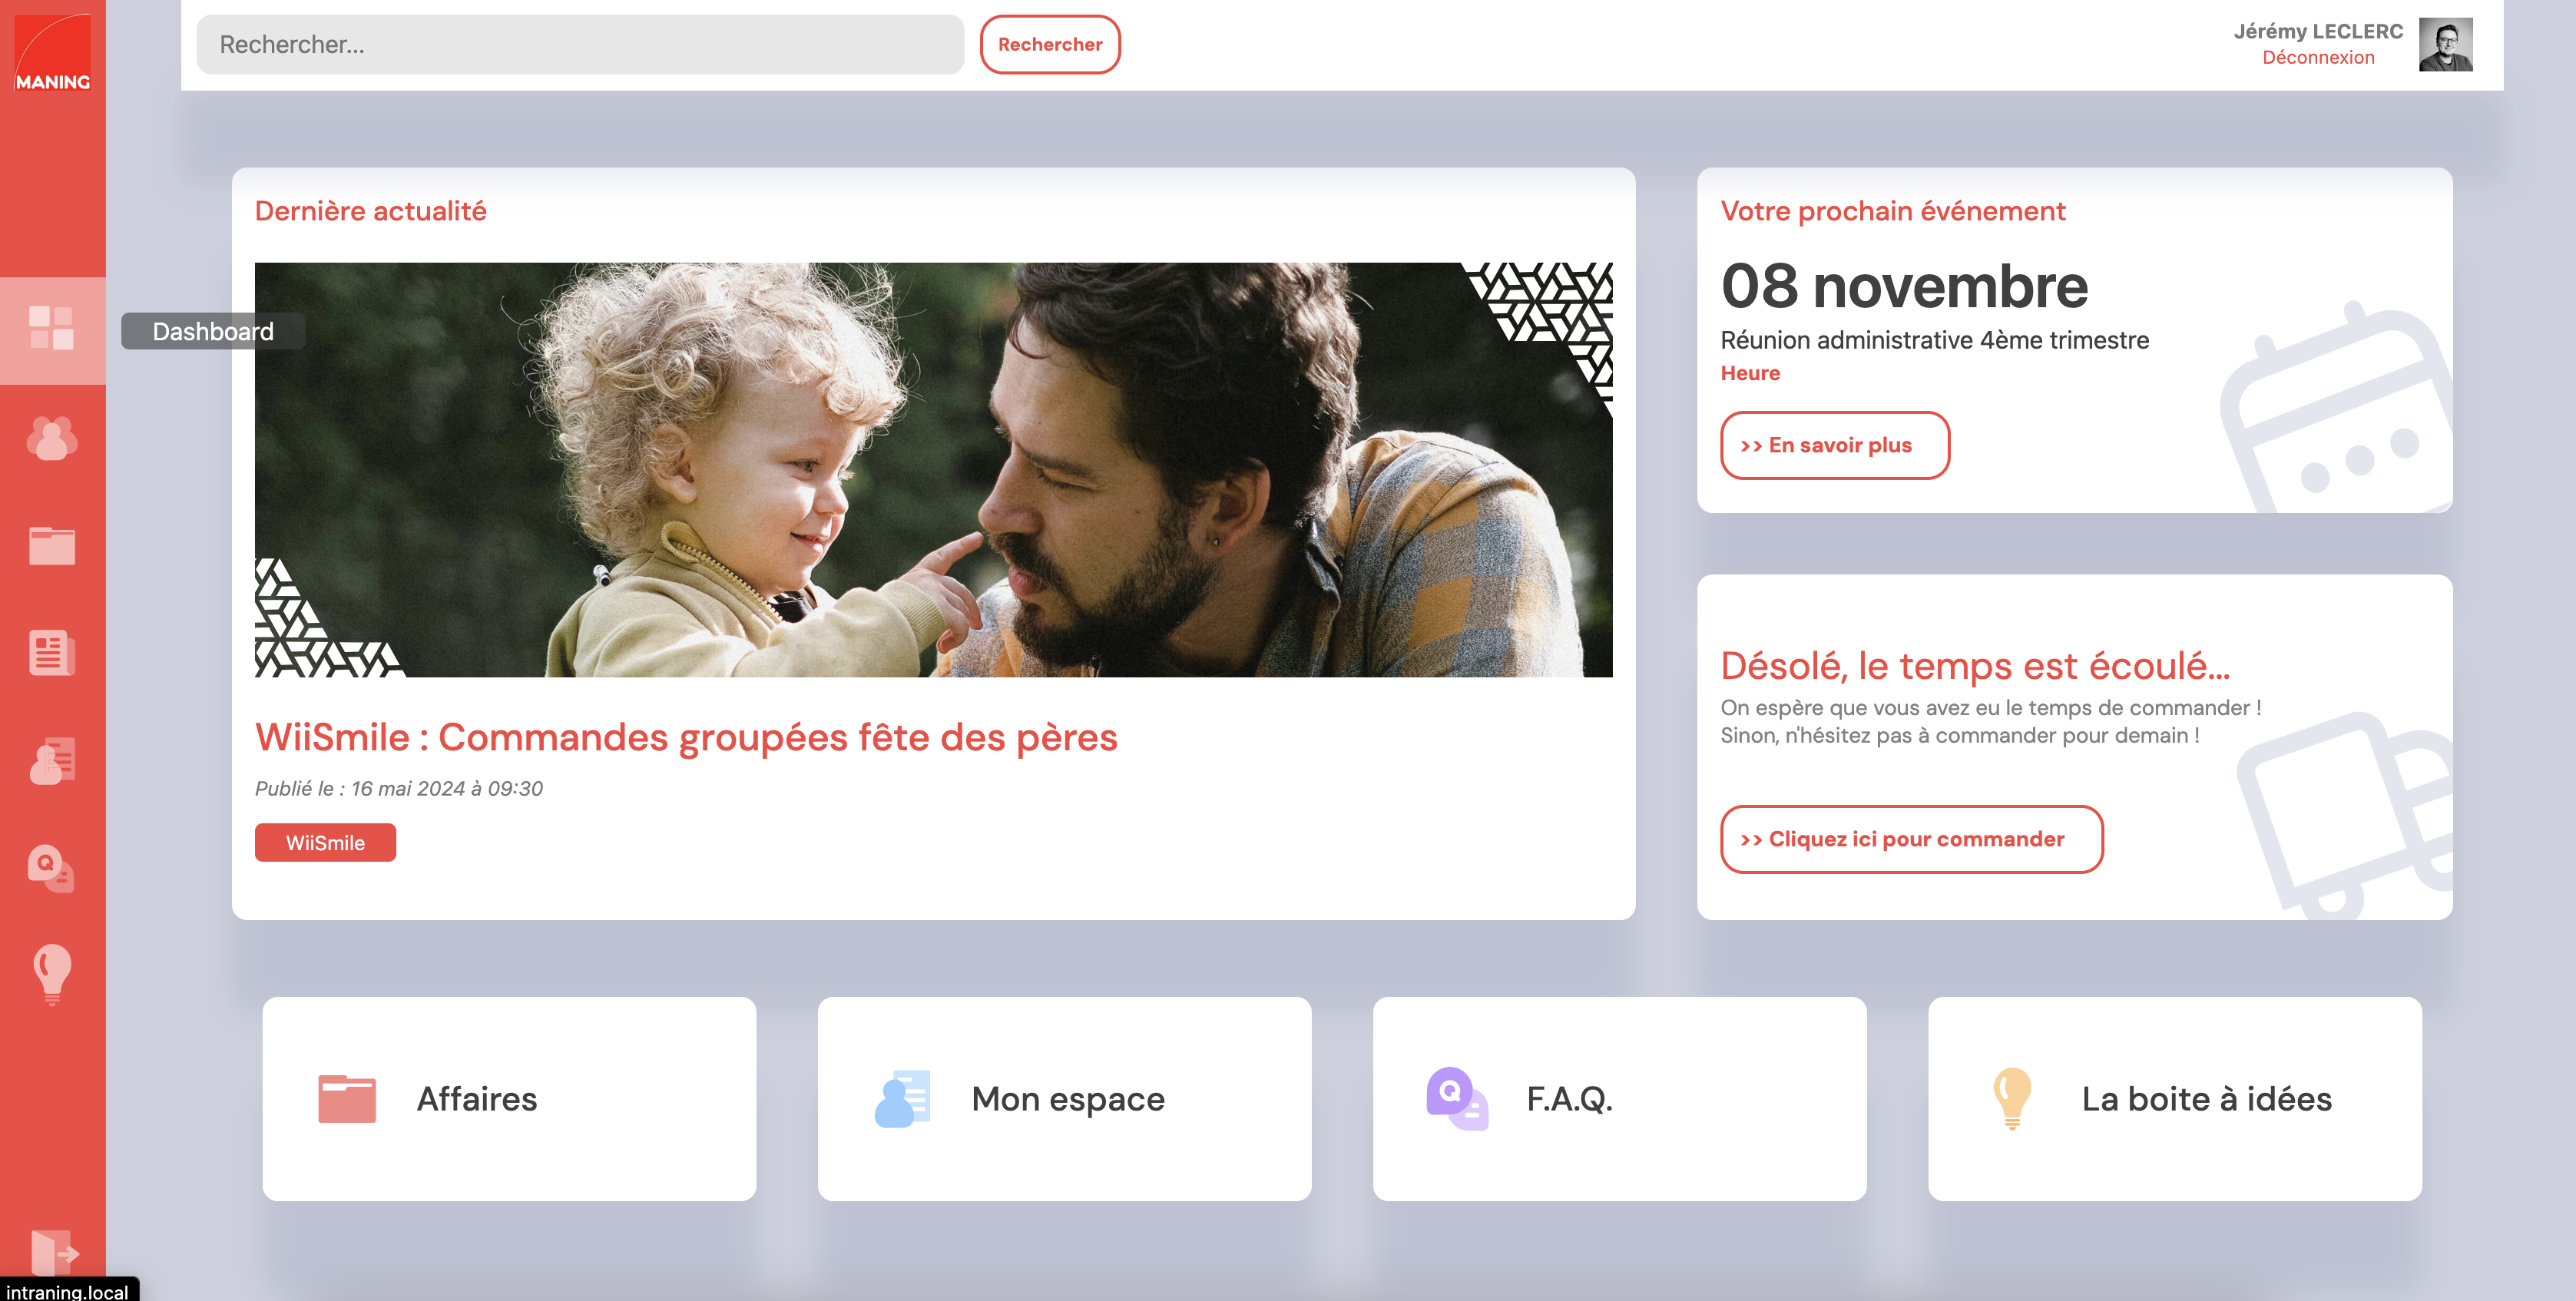Focus the Rechercher search field
2576x1301 pixels.
[x=580, y=44]
